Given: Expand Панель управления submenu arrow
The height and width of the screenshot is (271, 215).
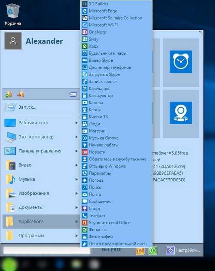Looking at the screenshot, I should pyautogui.click(x=76, y=151).
